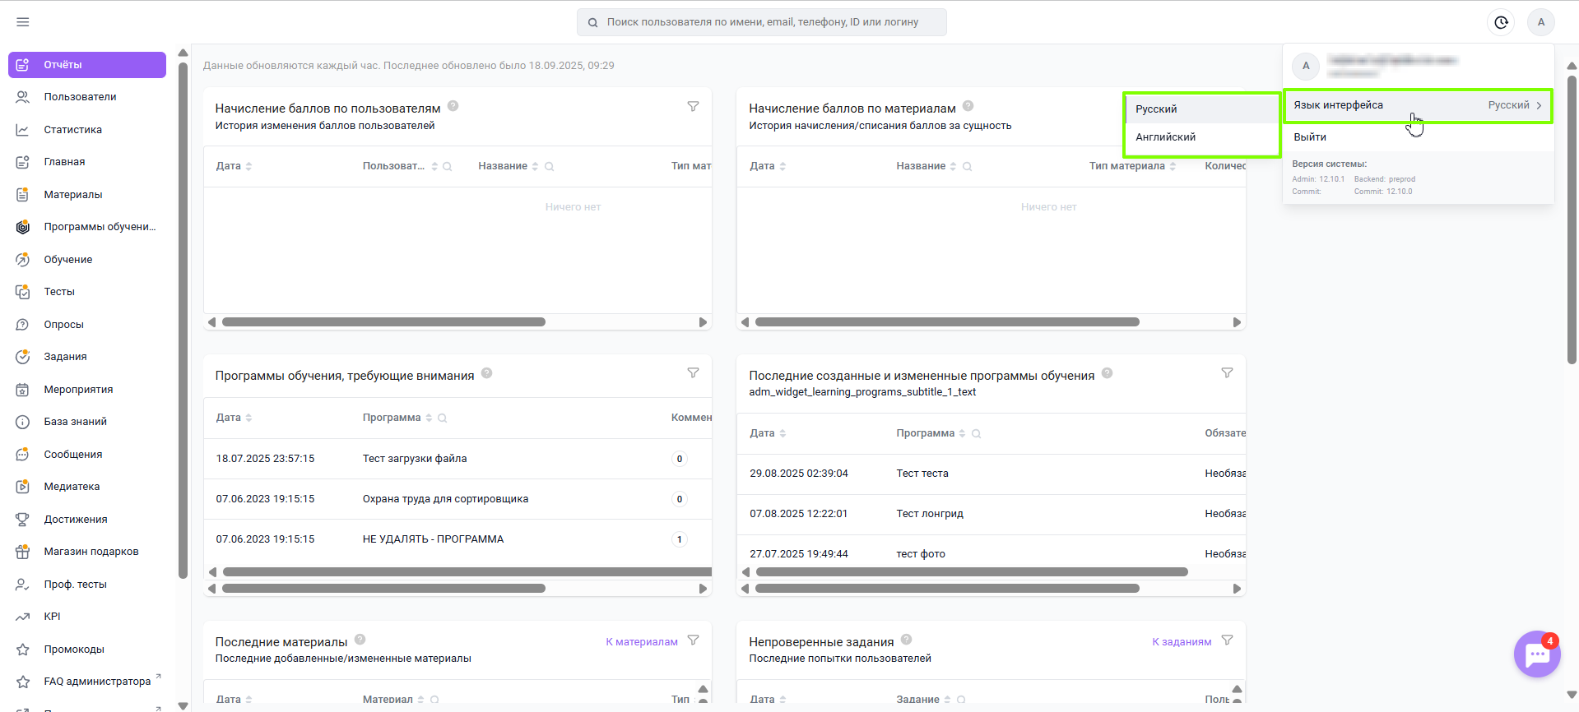The image size is (1579, 712).
Task: Filter Непроверенные задания widget
Action: pos(1227,640)
